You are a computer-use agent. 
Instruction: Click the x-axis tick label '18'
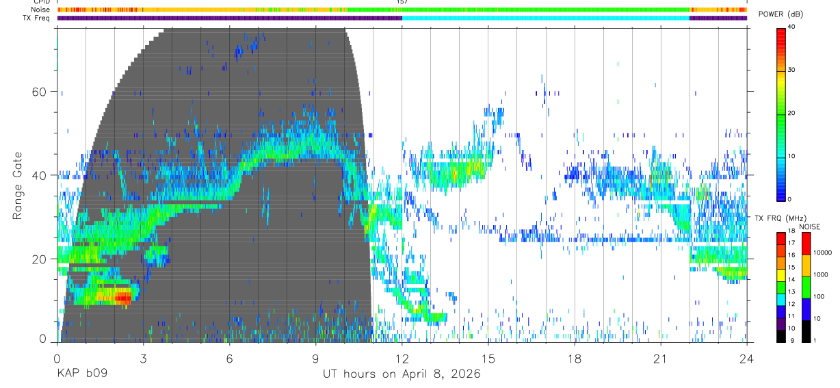[575, 359]
